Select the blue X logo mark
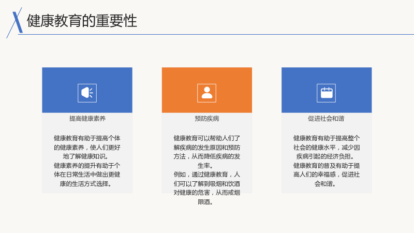Image resolution: width=414 pixels, height=233 pixels. 18,22
